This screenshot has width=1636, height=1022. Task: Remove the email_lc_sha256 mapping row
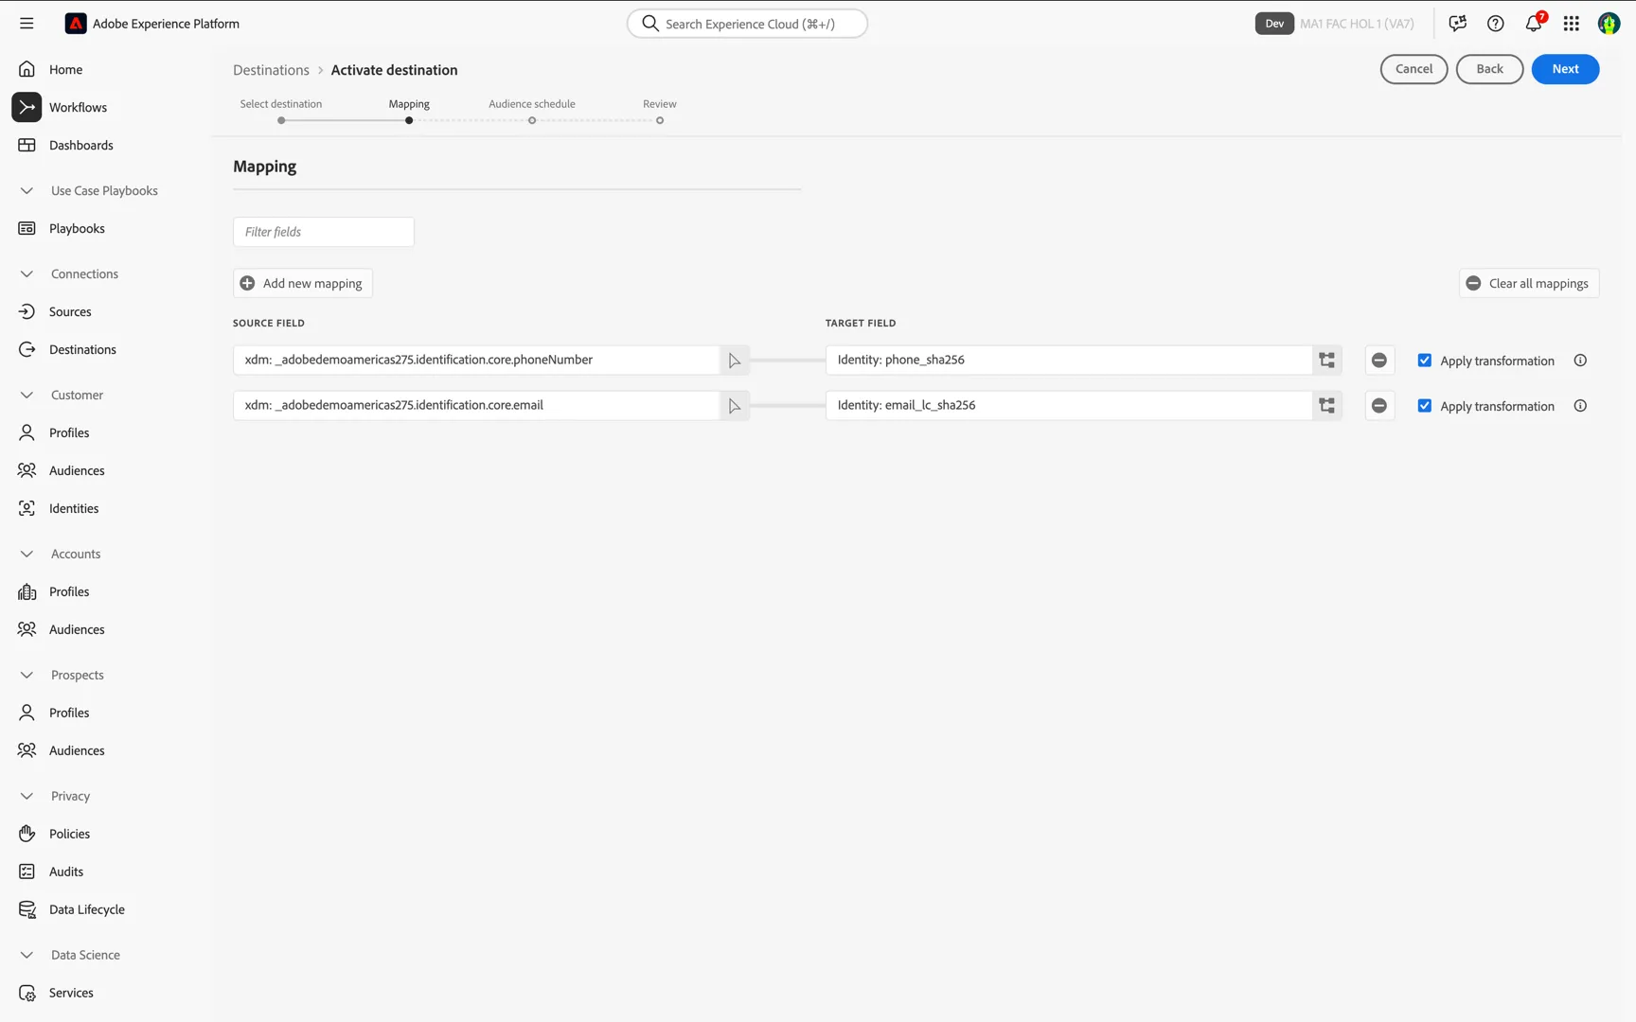pyautogui.click(x=1379, y=406)
